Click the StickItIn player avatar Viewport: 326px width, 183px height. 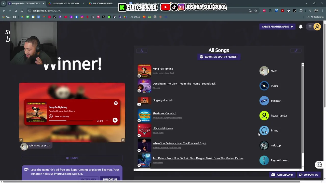pos(264,101)
